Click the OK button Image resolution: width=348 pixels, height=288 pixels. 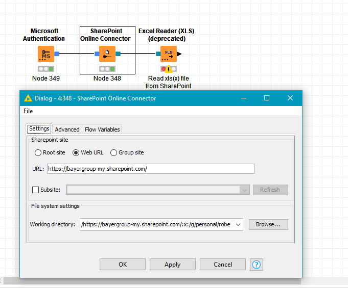[x=123, y=265]
